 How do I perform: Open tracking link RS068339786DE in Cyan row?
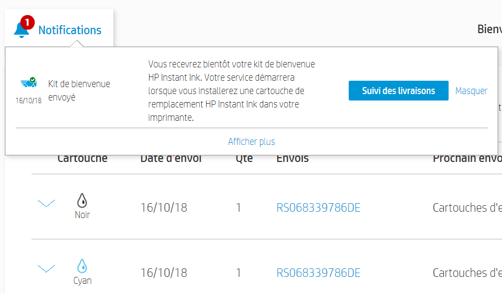(x=318, y=273)
